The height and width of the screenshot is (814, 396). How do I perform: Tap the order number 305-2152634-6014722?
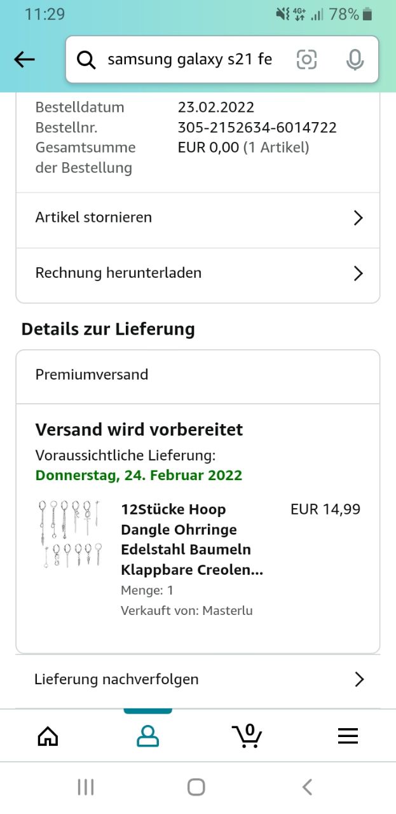click(x=257, y=128)
